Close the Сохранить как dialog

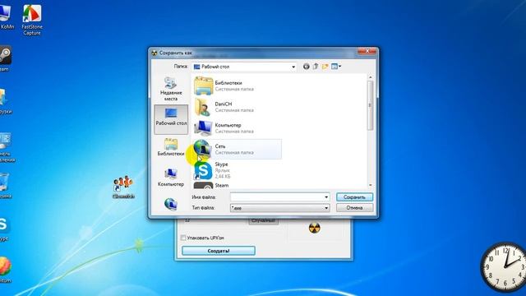click(367, 51)
